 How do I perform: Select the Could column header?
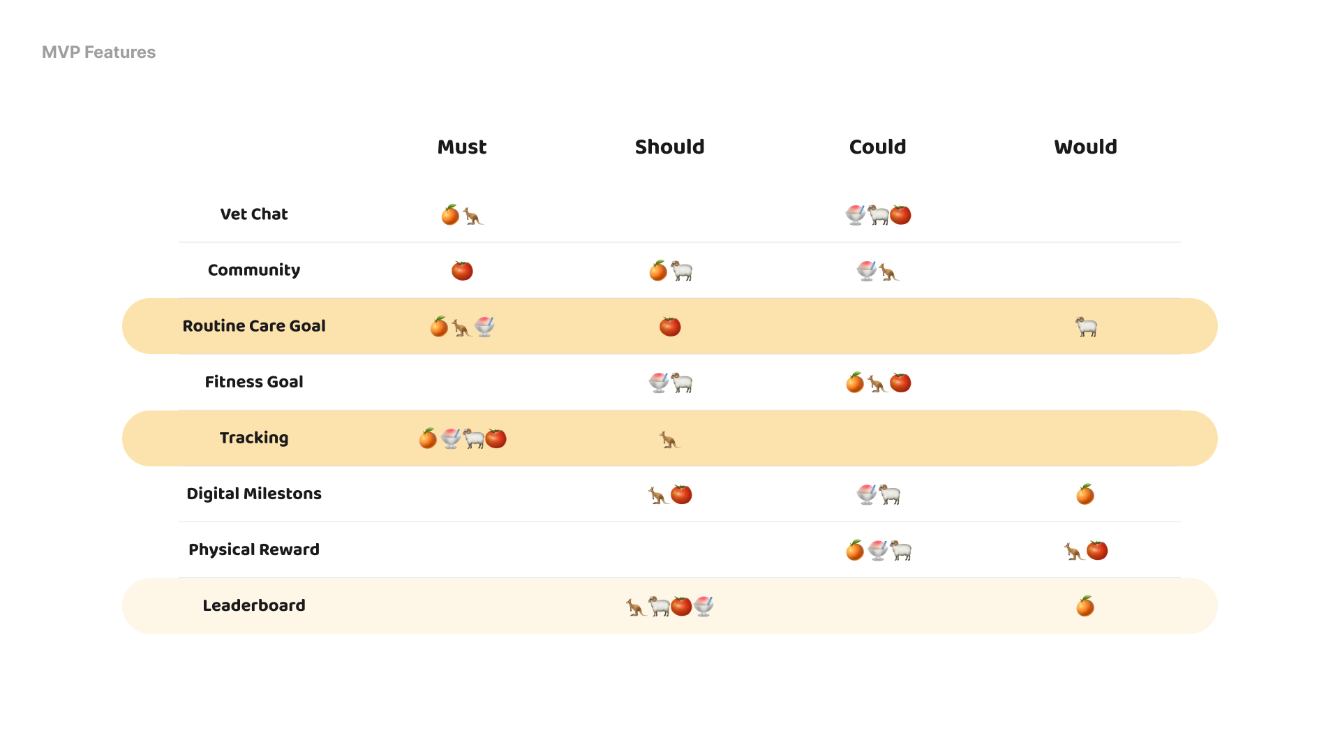tap(877, 147)
